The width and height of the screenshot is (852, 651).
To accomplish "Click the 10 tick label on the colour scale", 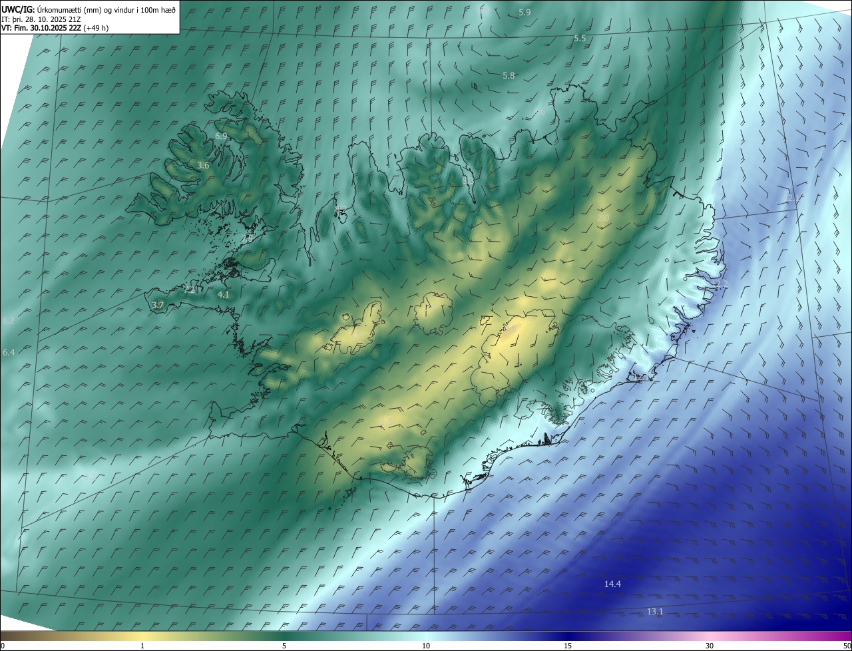I will pos(426,646).
